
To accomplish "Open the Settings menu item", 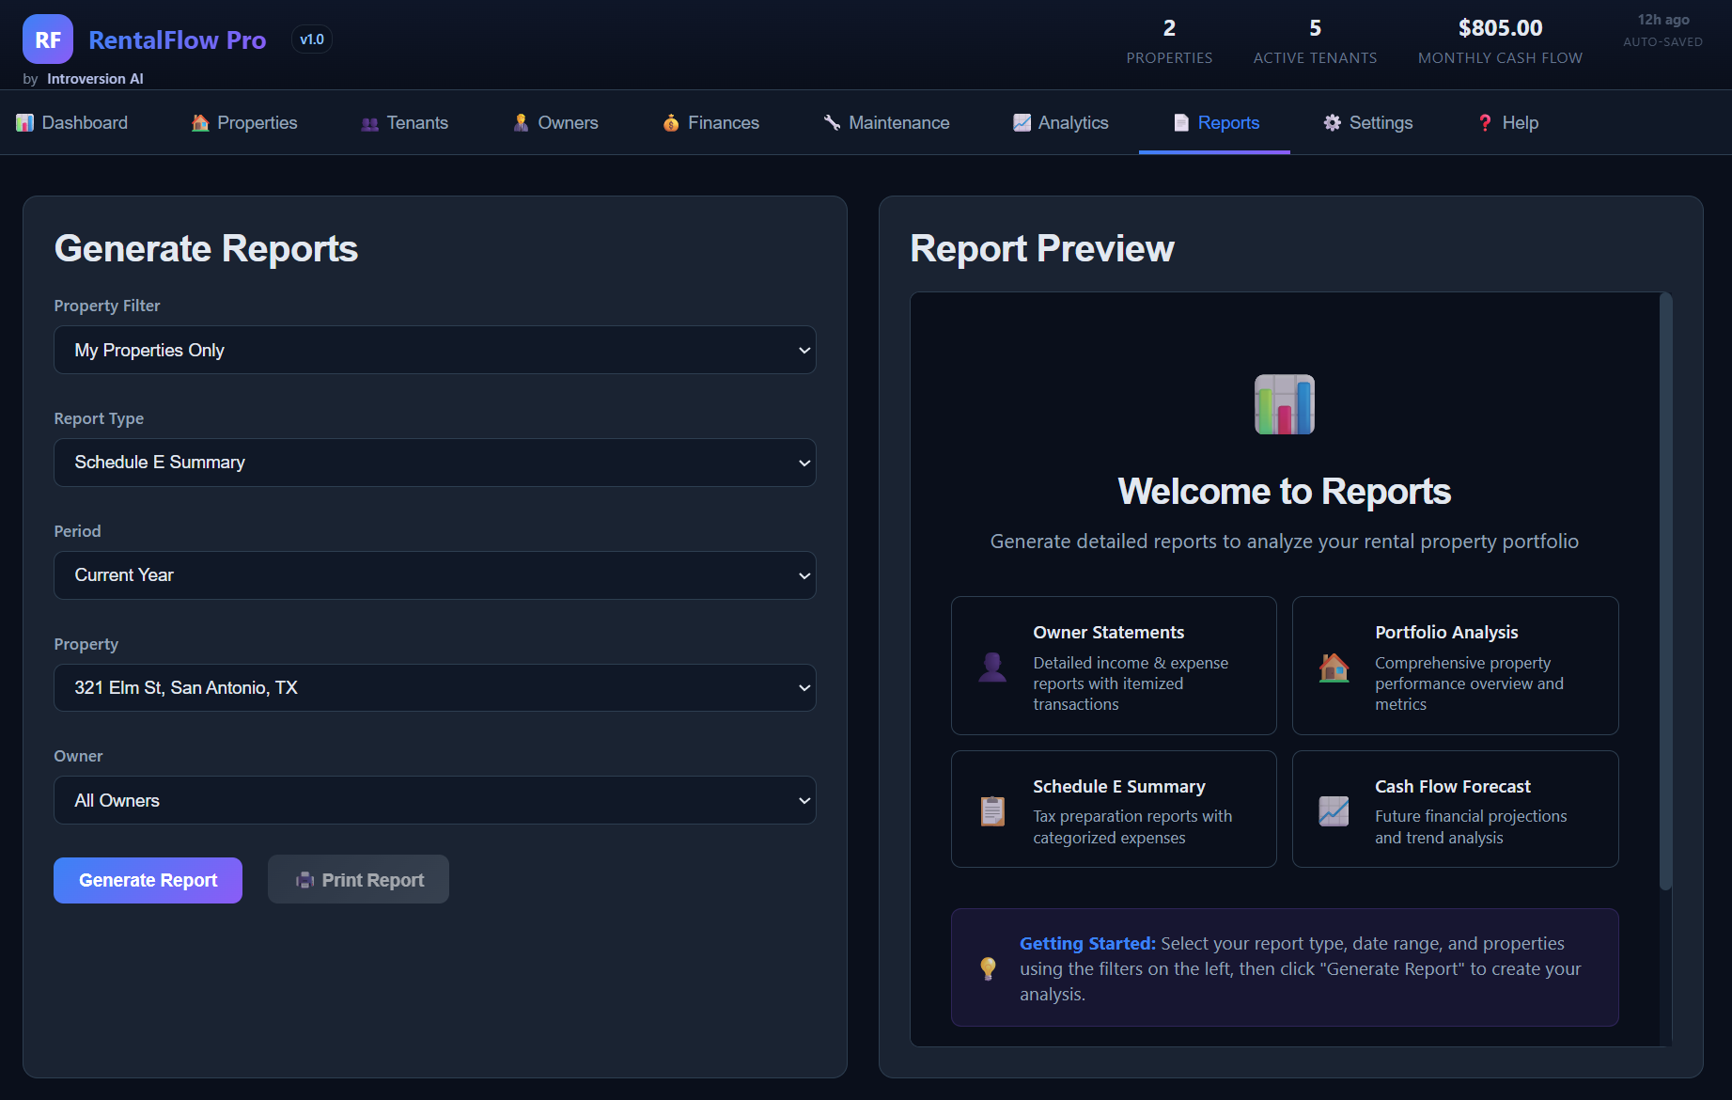I will pos(1367,122).
